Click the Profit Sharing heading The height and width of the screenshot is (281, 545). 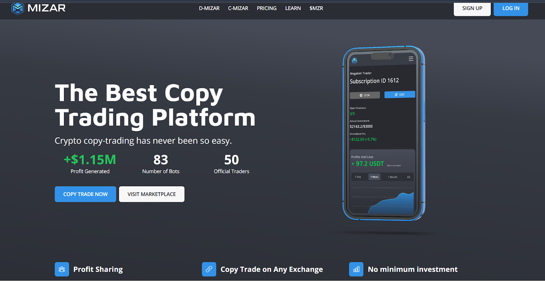[98, 269]
